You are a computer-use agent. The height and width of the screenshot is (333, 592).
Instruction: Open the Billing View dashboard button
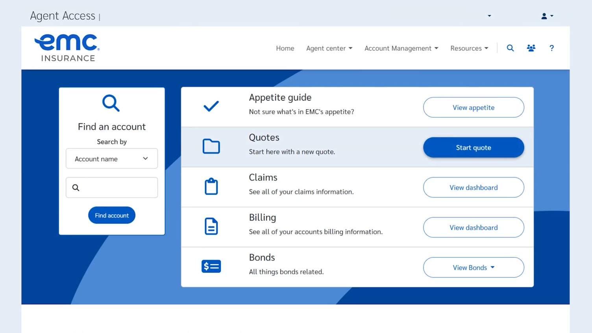tap(474, 228)
